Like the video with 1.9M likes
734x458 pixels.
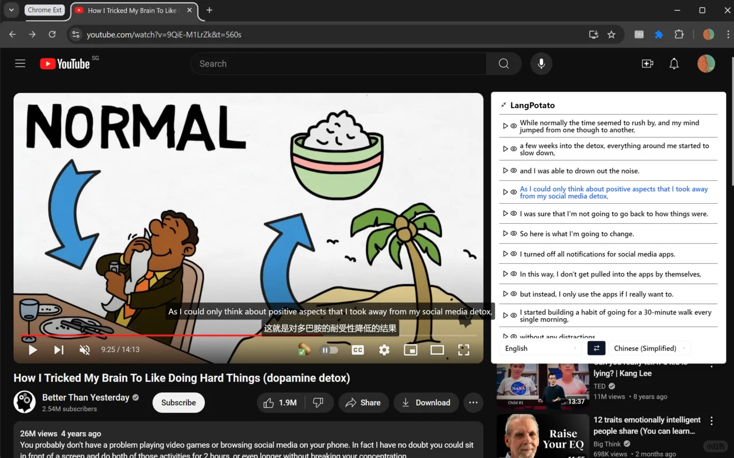(x=280, y=402)
